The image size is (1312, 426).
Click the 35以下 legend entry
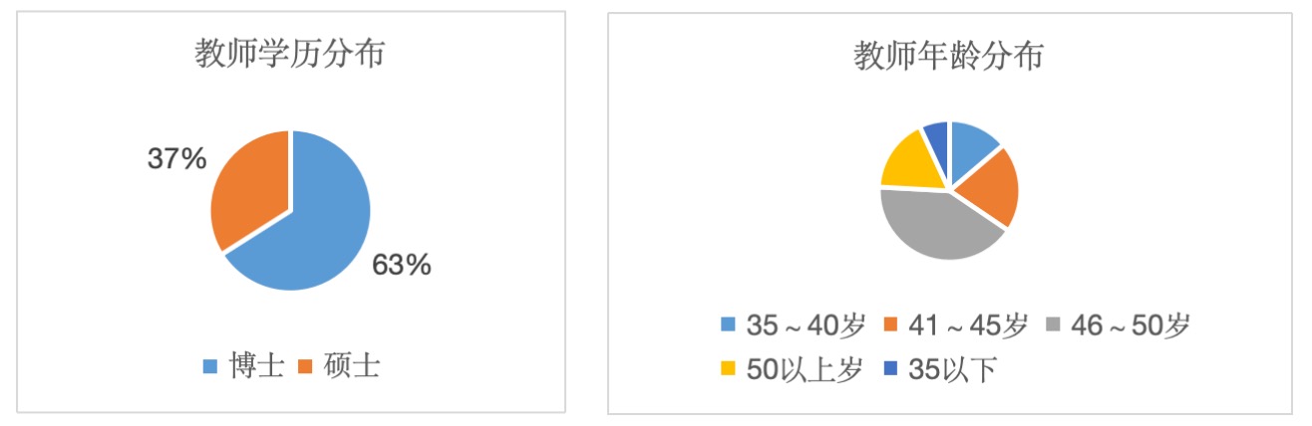(941, 368)
